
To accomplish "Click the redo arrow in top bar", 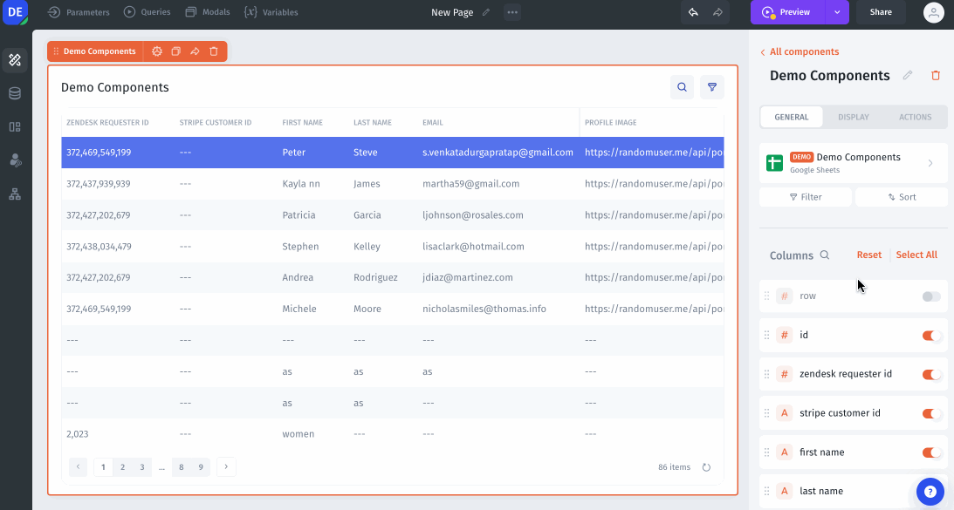I will point(717,12).
